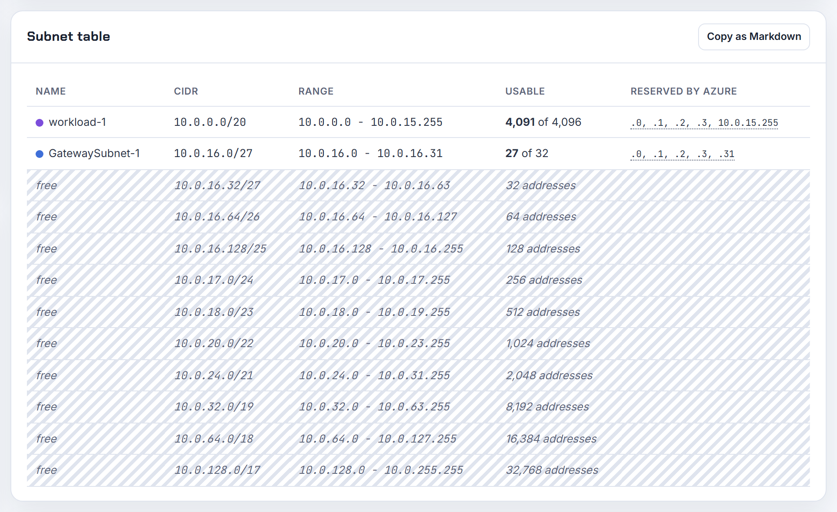Click the RANGE column header
The height and width of the screenshot is (512, 837).
316,92
